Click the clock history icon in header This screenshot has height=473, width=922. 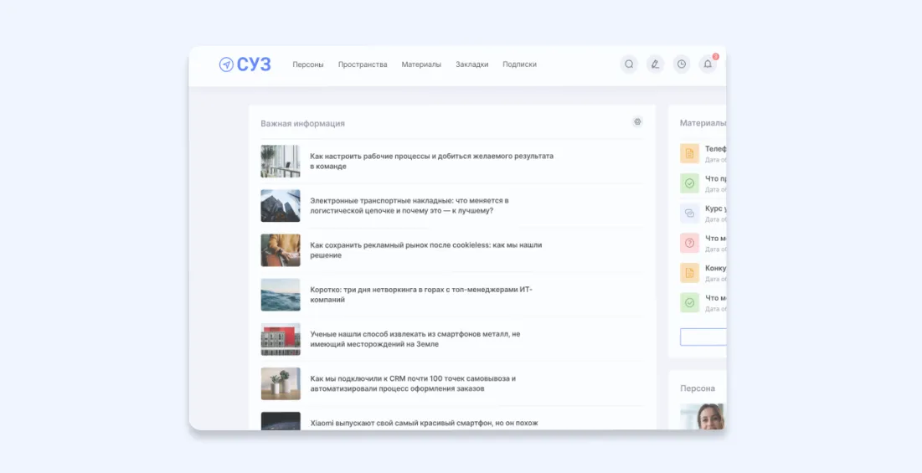[682, 64]
